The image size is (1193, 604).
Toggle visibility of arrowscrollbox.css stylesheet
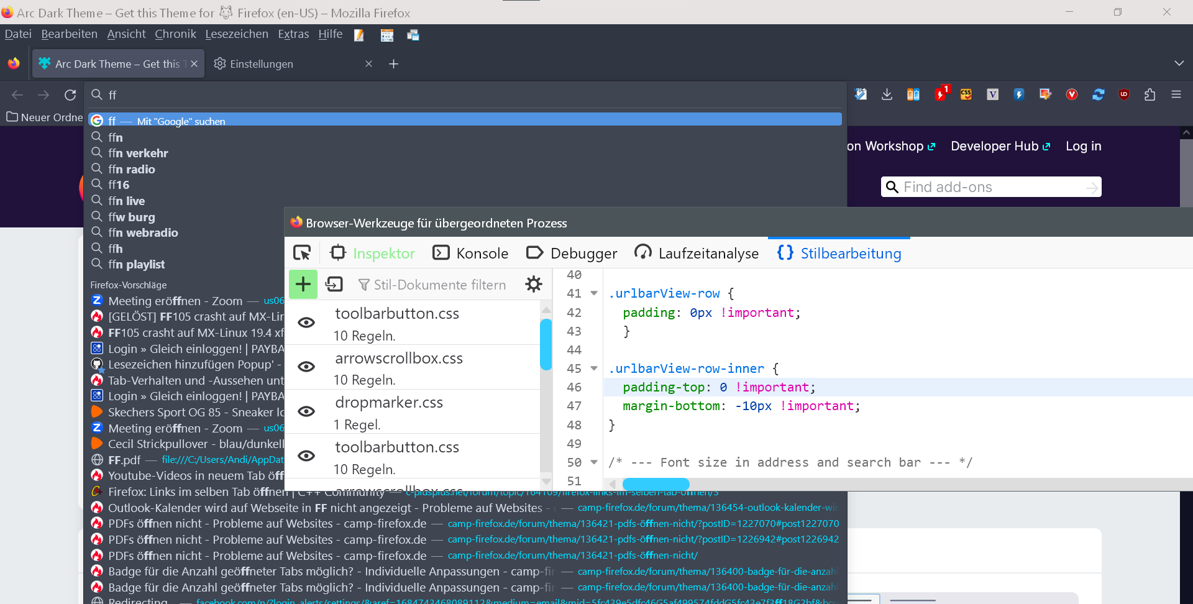click(306, 367)
